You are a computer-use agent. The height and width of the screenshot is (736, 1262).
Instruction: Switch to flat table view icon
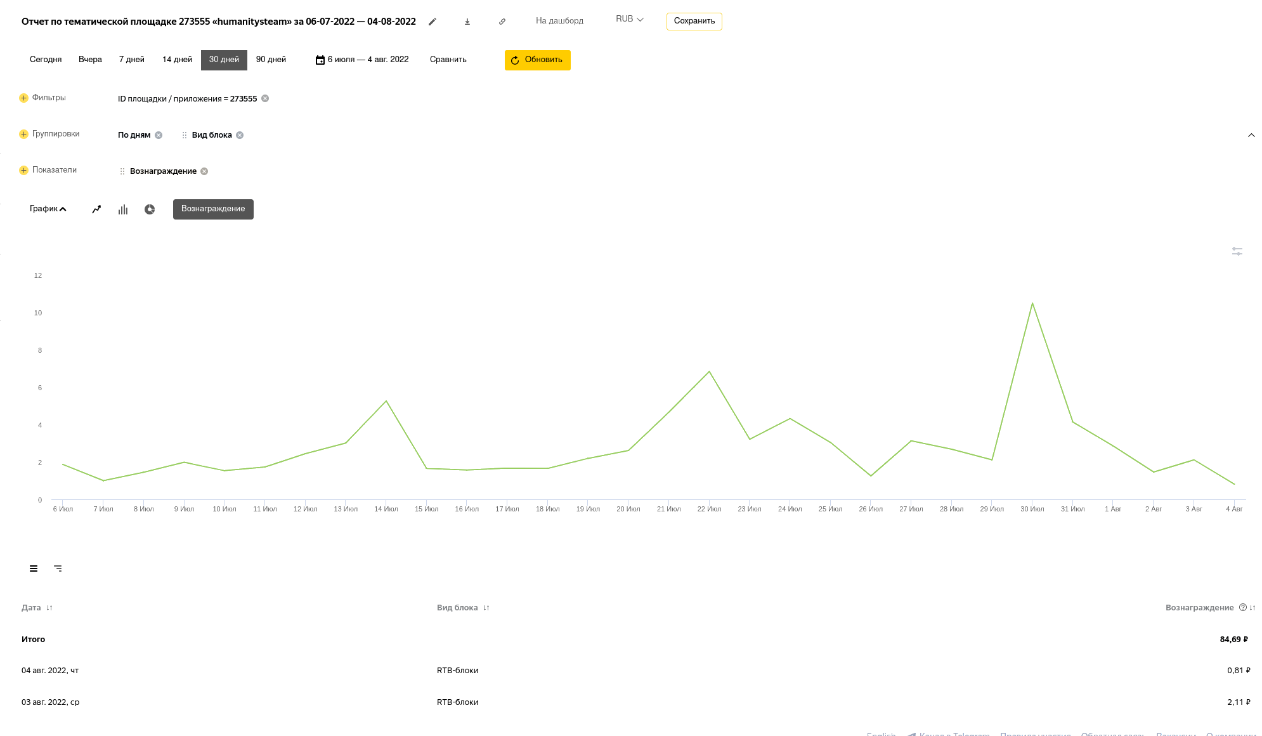click(x=34, y=568)
